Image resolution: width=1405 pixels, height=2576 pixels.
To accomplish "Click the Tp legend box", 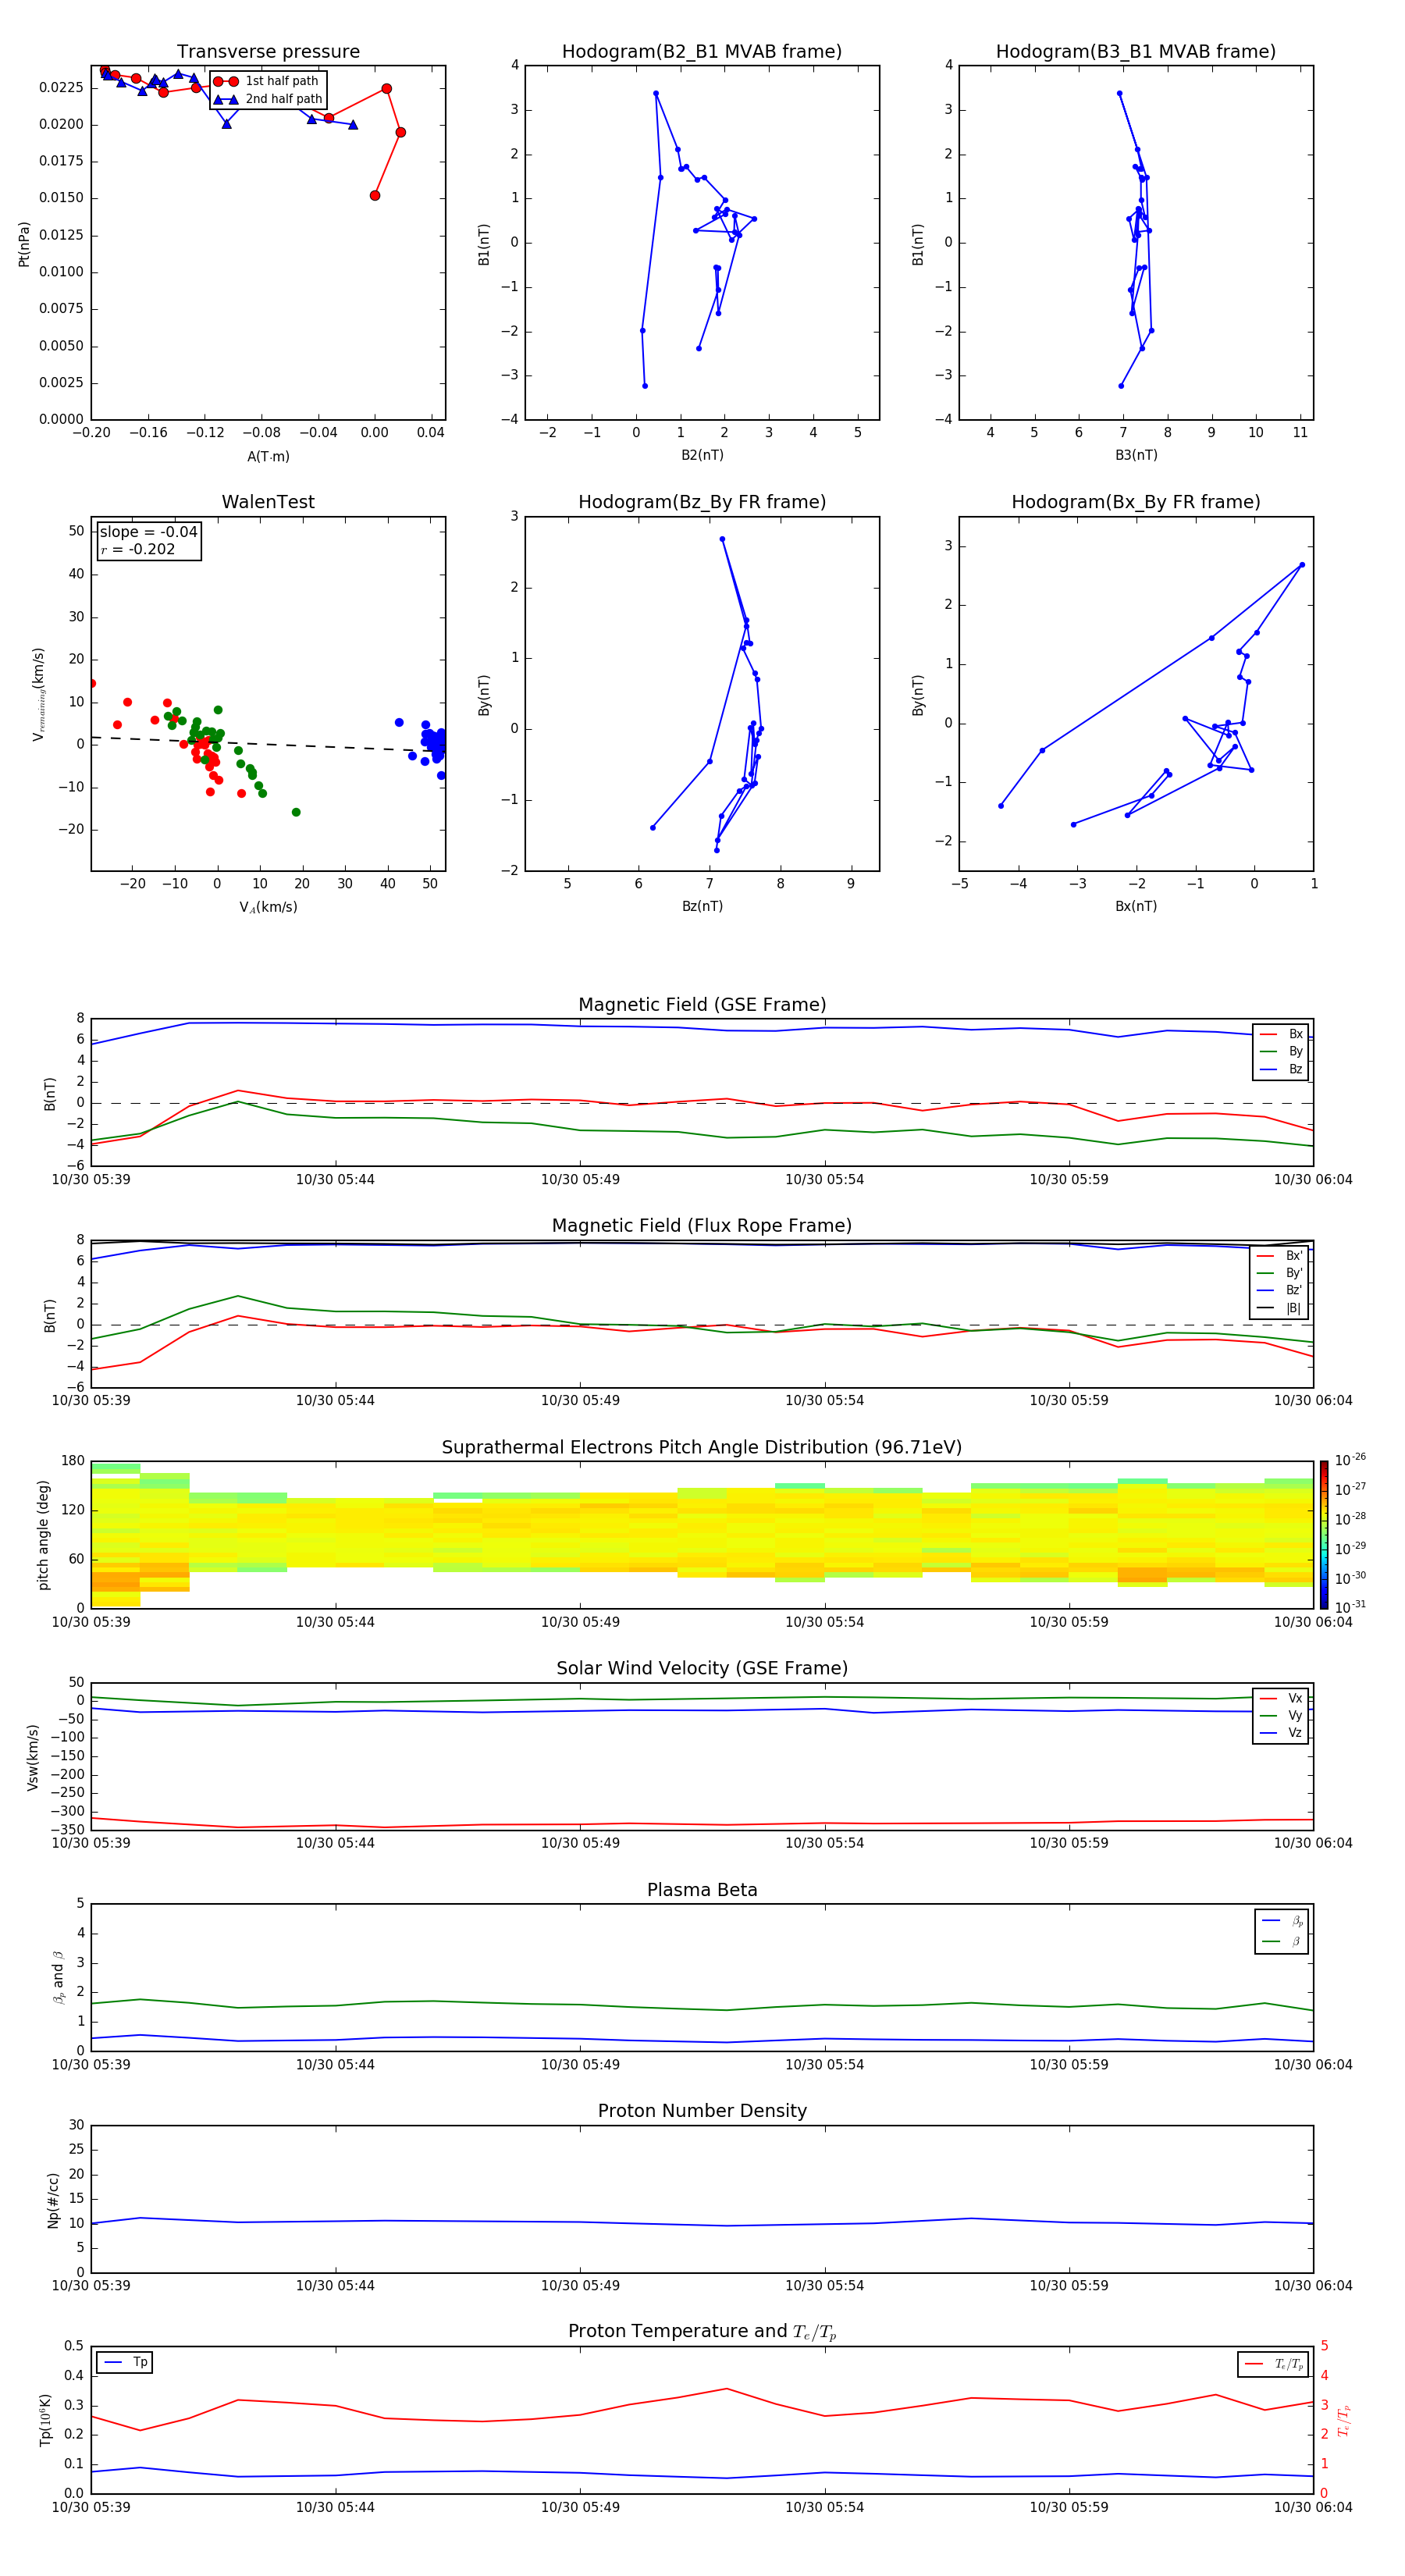I will point(125,2362).
